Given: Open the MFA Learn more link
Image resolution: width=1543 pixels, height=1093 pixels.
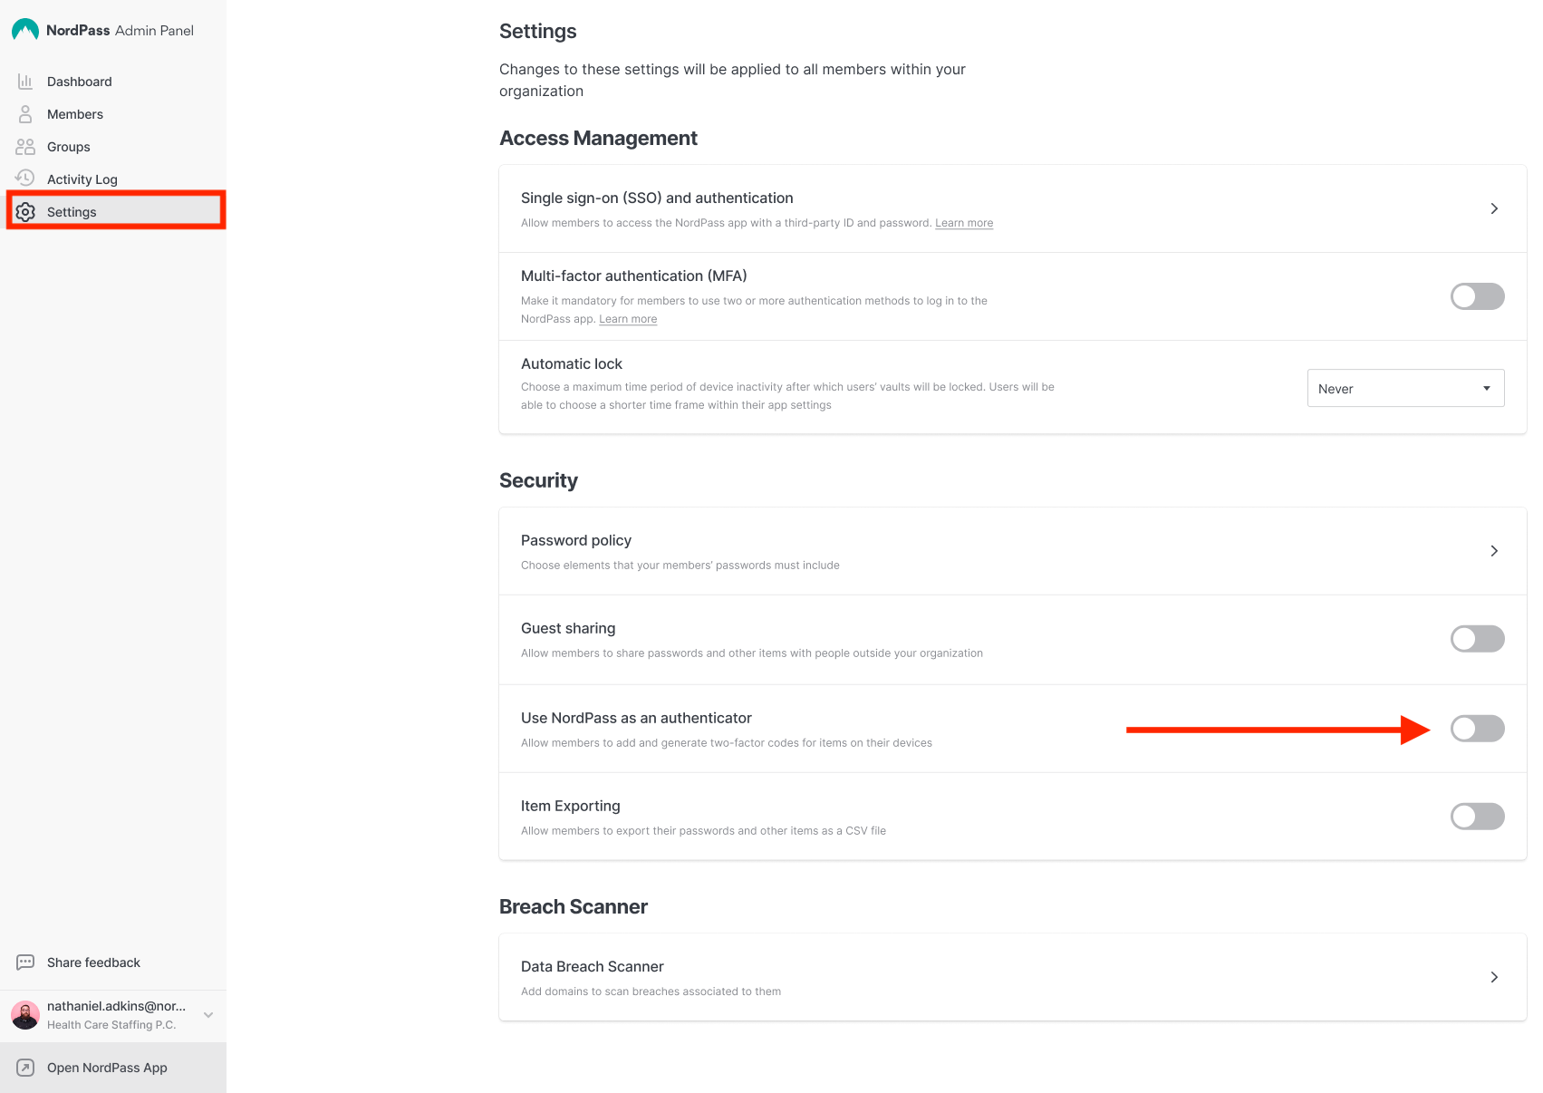Looking at the screenshot, I should click(x=627, y=318).
